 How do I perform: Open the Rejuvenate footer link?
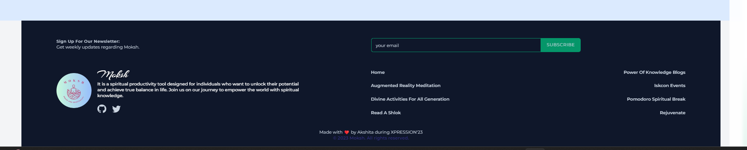672,113
